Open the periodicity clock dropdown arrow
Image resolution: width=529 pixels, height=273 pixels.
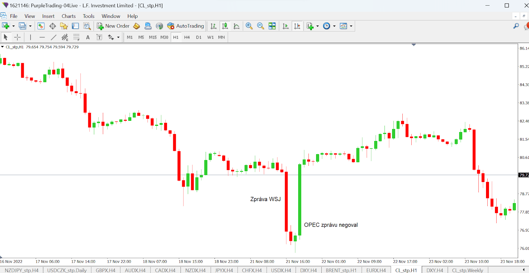[x=334, y=26]
